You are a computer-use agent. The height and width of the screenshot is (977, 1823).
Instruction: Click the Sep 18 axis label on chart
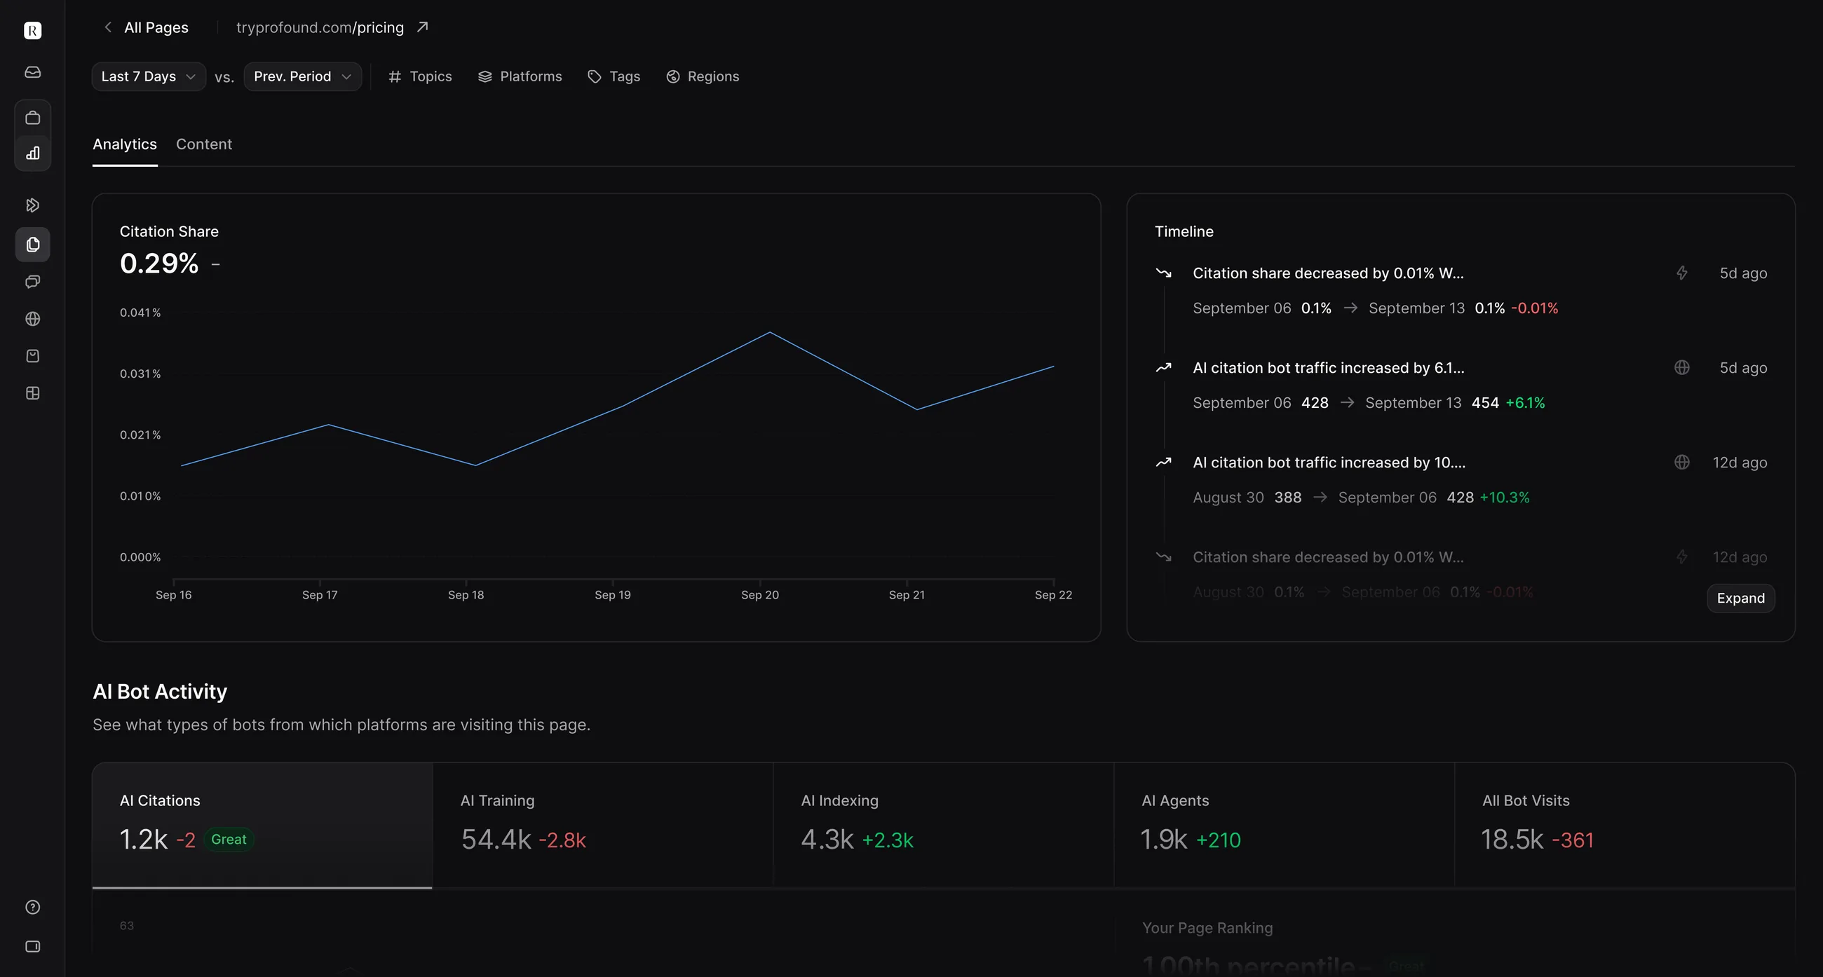(466, 595)
